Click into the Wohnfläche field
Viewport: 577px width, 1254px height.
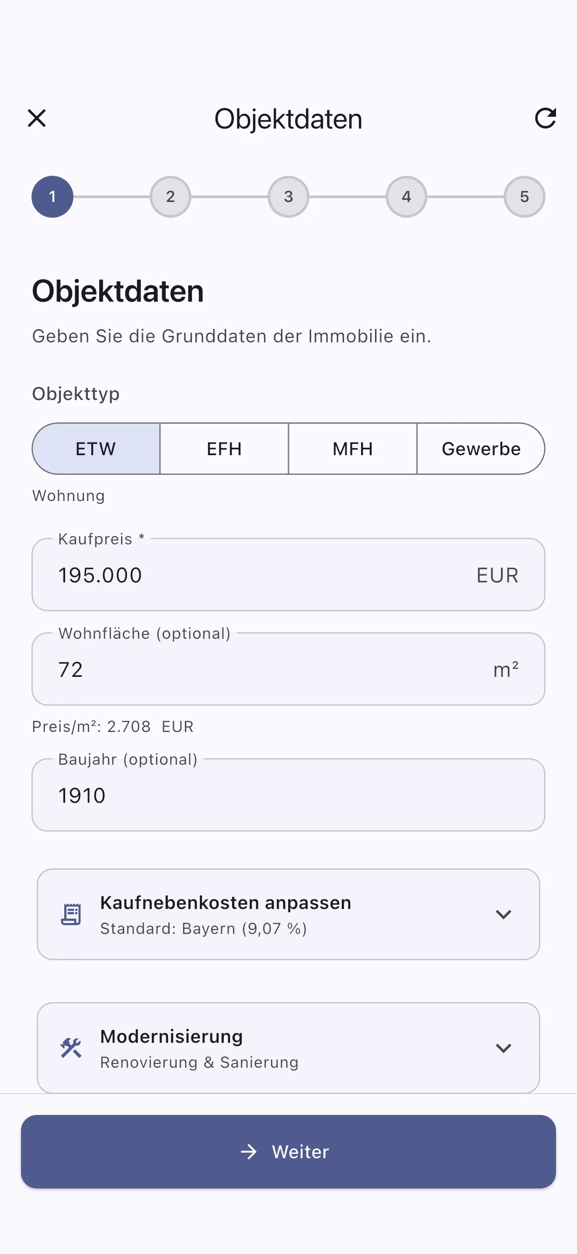[263, 670]
